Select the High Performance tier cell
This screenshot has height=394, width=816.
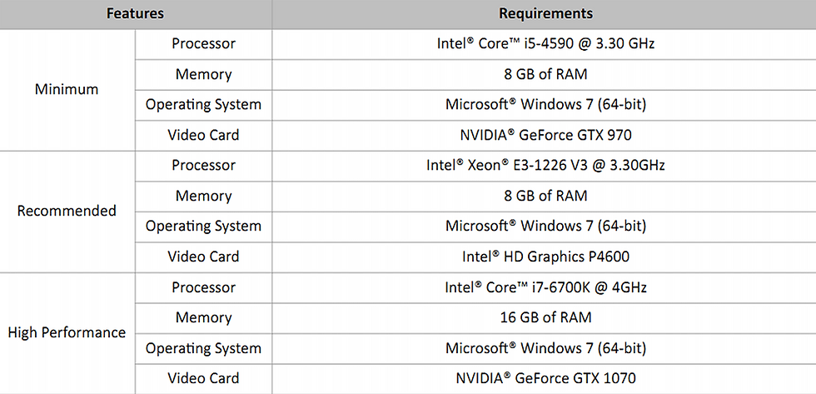pos(67,333)
